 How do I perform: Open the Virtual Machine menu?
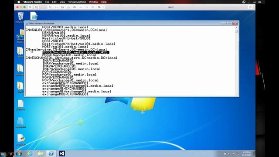(x=77, y=2)
